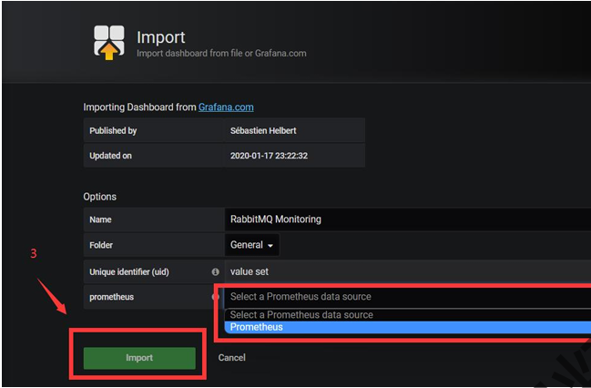This screenshot has height=388, width=591.
Task: Click the 'Options' section heading
Action: tap(100, 197)
